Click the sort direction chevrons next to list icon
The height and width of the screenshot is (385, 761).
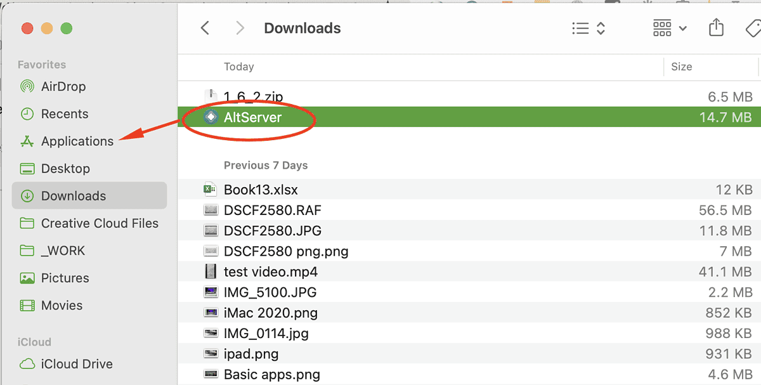tap(600, 28)
